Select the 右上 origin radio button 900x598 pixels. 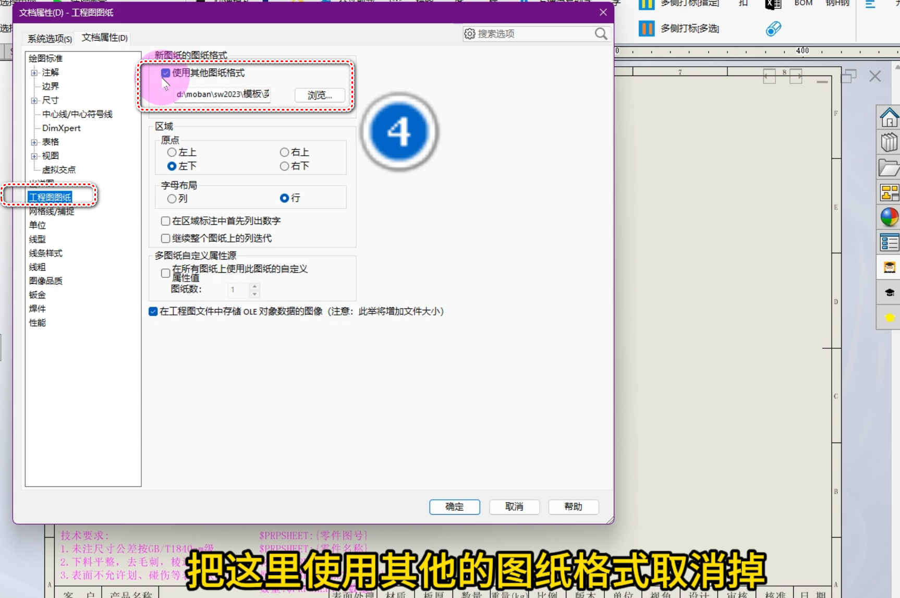(x=284, y=152)
